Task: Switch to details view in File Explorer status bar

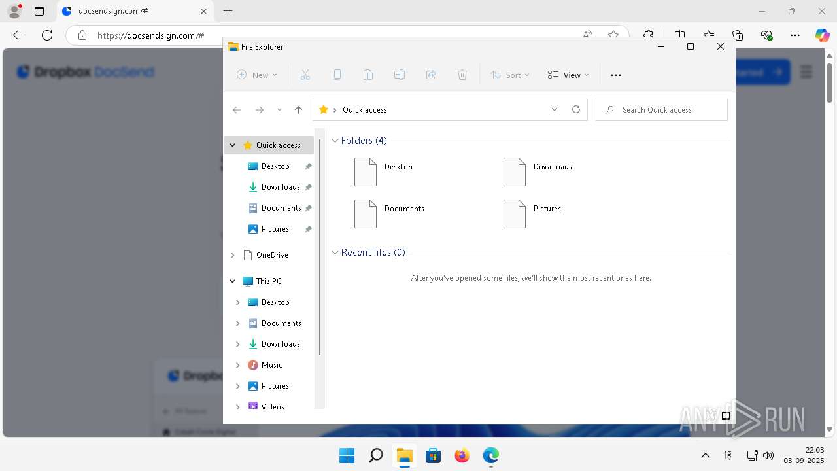Action: tap(711, 416)
